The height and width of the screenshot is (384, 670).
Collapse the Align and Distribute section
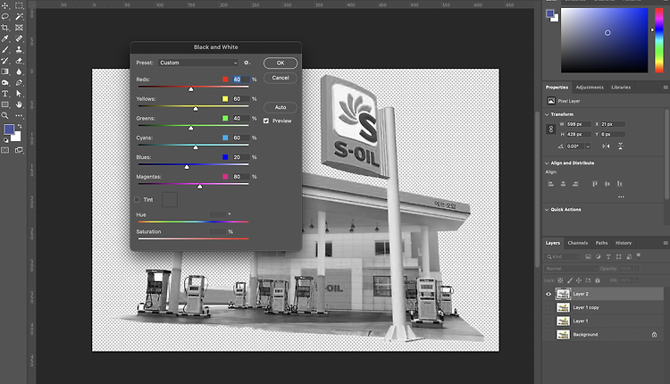pos(547,163)
